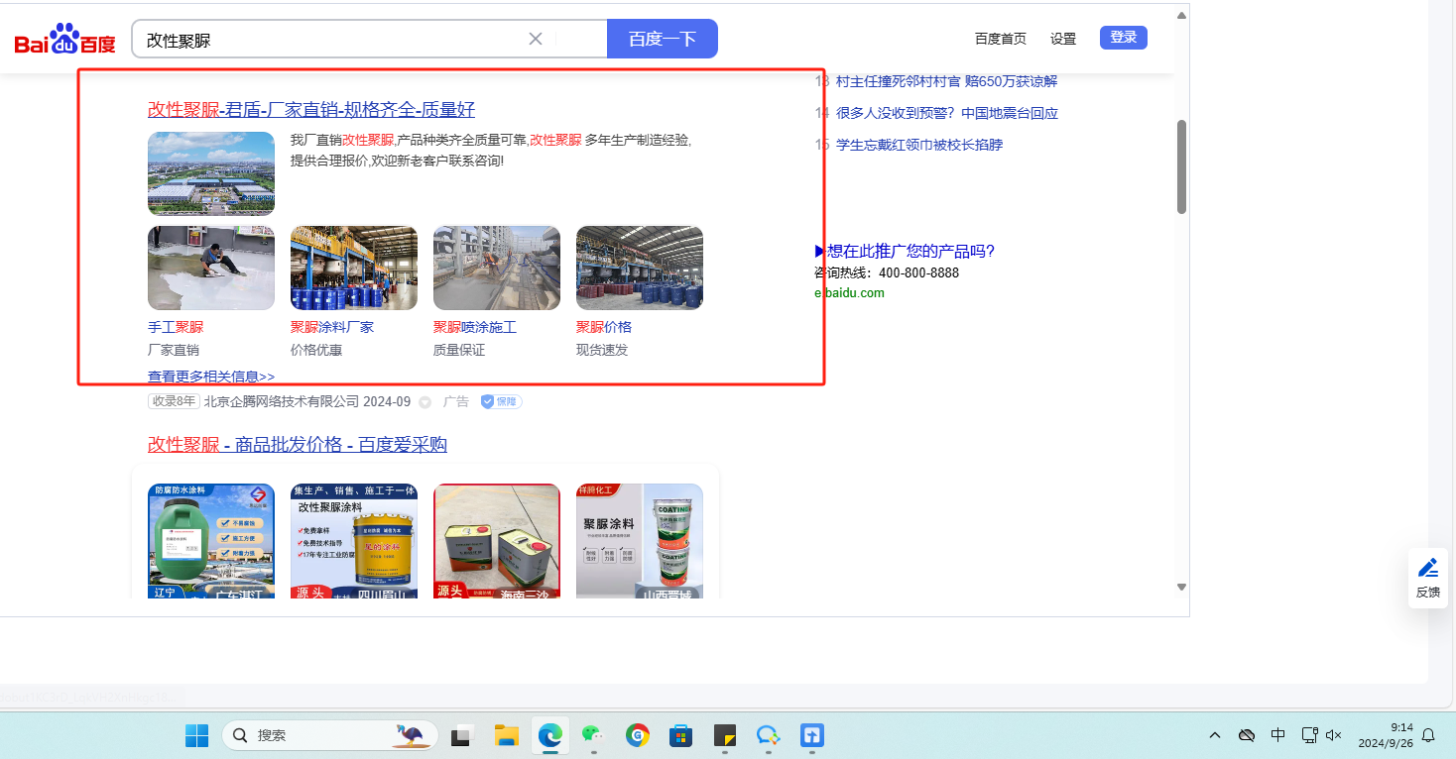Click the 百度一下 search button
This screenshot has width=1456, height=759.
click(x=663, y=39)
